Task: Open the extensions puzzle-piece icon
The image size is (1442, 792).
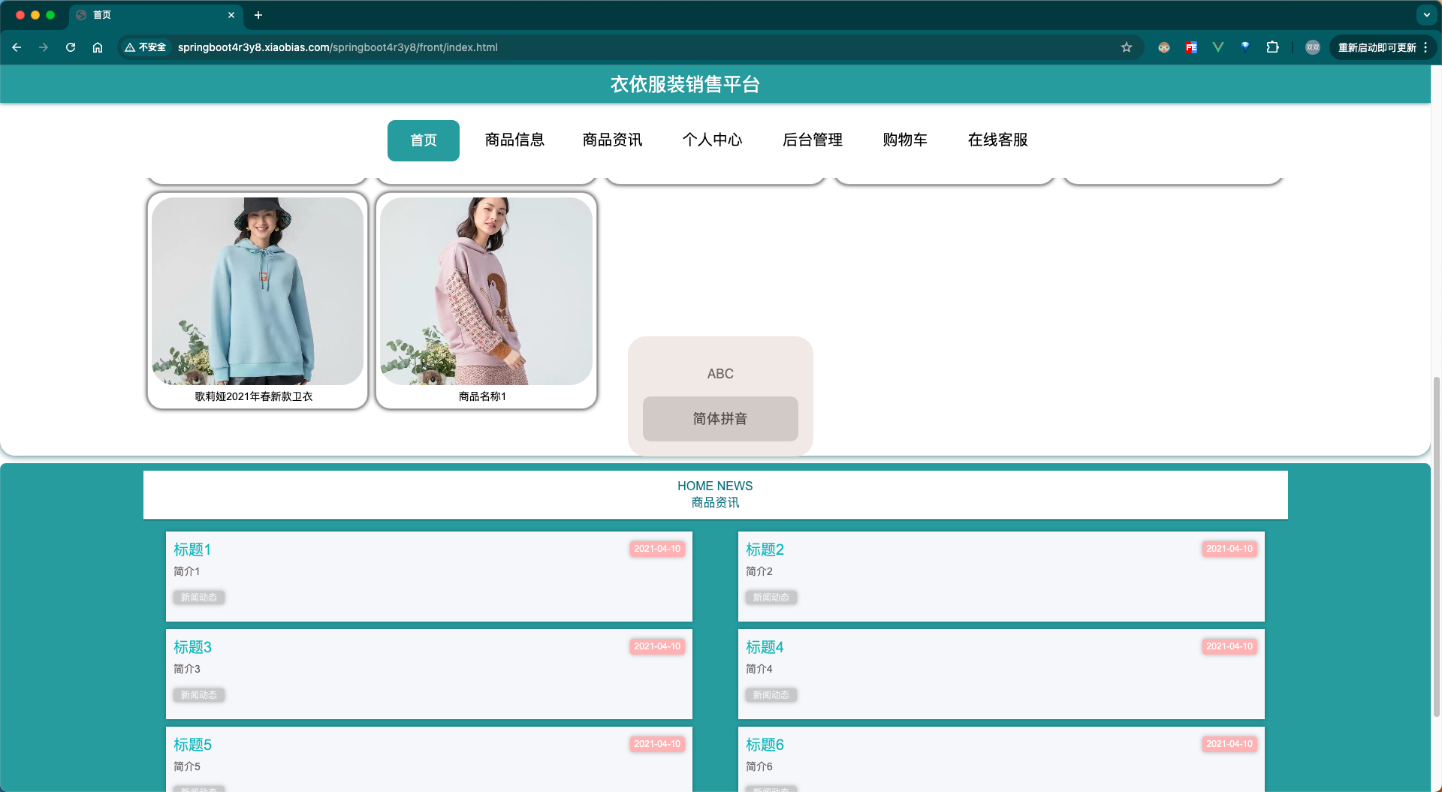Action: (1272, 47)
